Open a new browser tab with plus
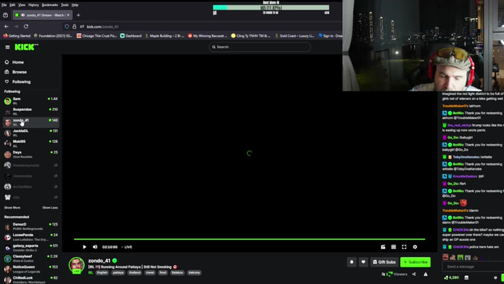The width and height of the screenshot is (504, 284). tap(78, 15)
